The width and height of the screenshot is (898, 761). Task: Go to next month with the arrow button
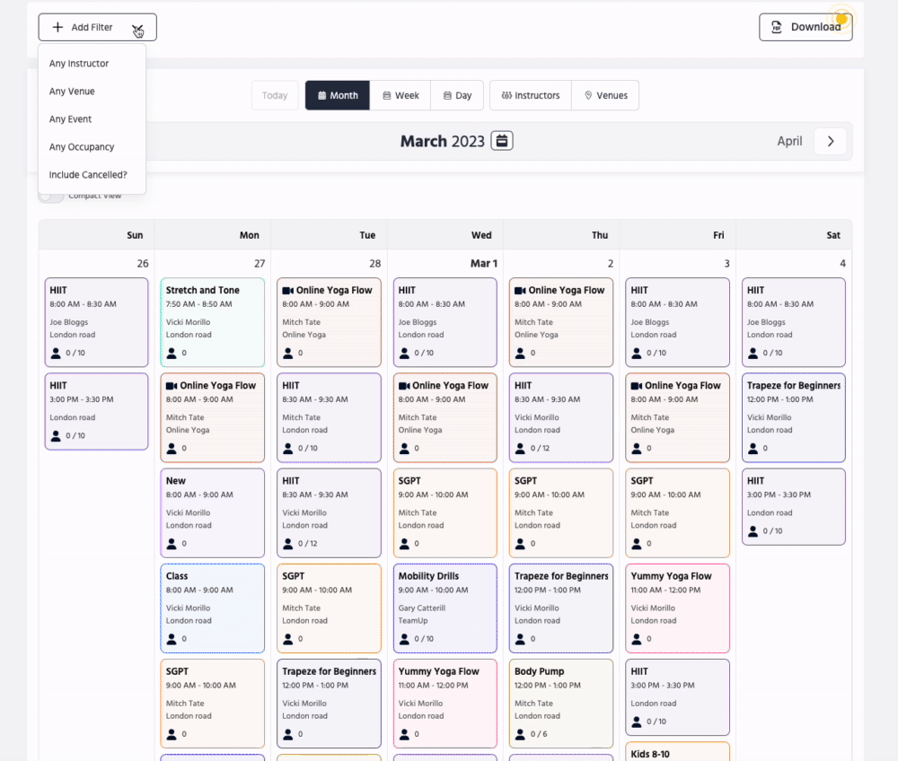click(x=831, y=141)
